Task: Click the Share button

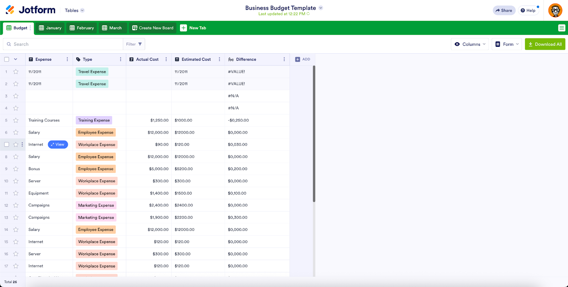Action: [x=504, y=10]
